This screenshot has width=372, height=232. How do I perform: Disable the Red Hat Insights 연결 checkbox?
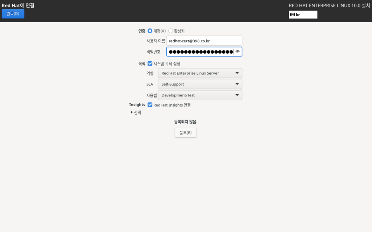(x=150, y=105)
